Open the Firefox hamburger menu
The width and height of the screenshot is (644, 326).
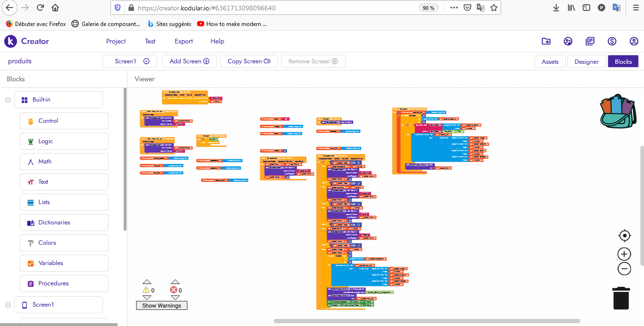[635, 8]
